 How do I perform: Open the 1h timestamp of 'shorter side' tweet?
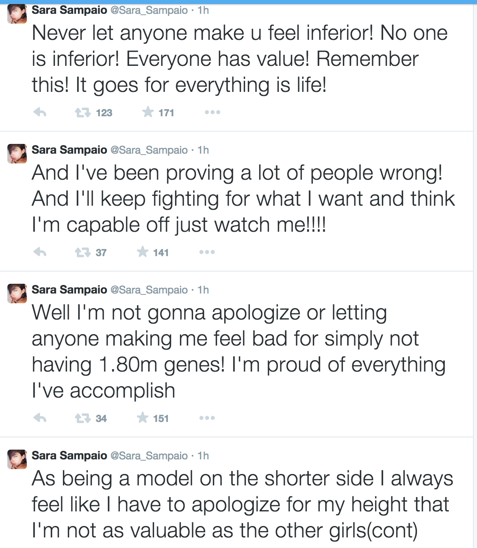[x=203, y=456]
